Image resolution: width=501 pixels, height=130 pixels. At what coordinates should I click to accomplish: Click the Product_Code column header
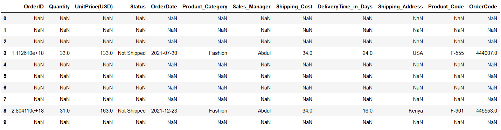pos(446,7)
